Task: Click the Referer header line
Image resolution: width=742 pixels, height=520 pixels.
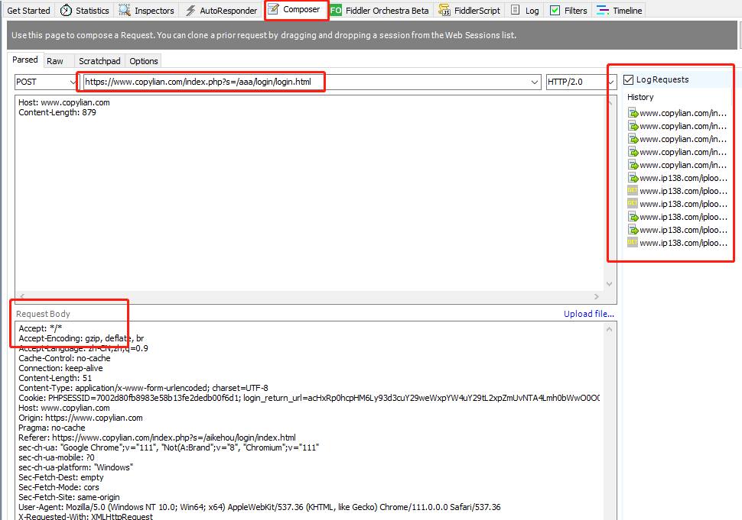Action: click(157, 438)
